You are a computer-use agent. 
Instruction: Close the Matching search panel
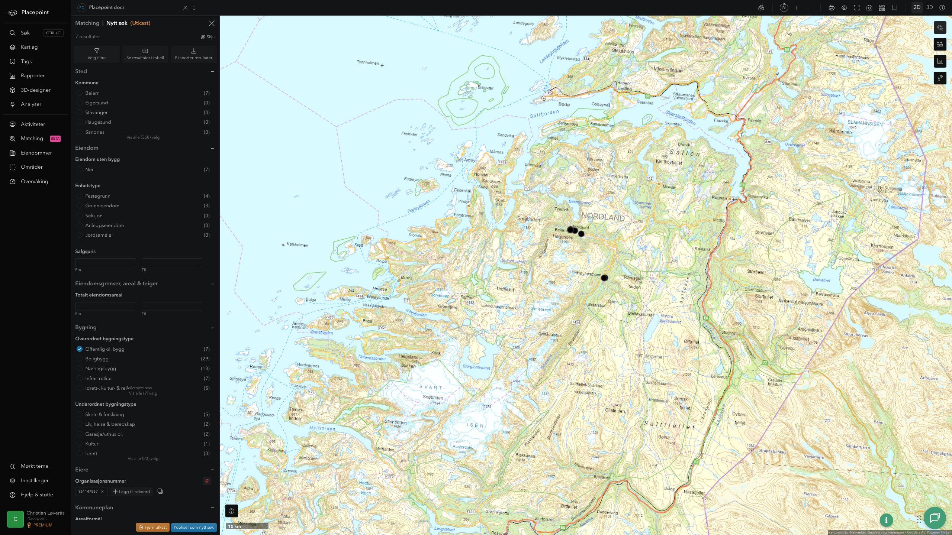point(212,23)
